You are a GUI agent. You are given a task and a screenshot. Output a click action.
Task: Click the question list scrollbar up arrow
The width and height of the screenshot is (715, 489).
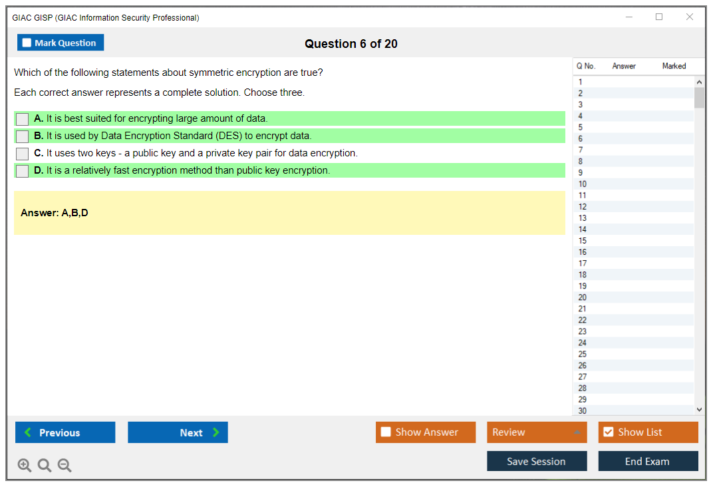tap(698, 82)
